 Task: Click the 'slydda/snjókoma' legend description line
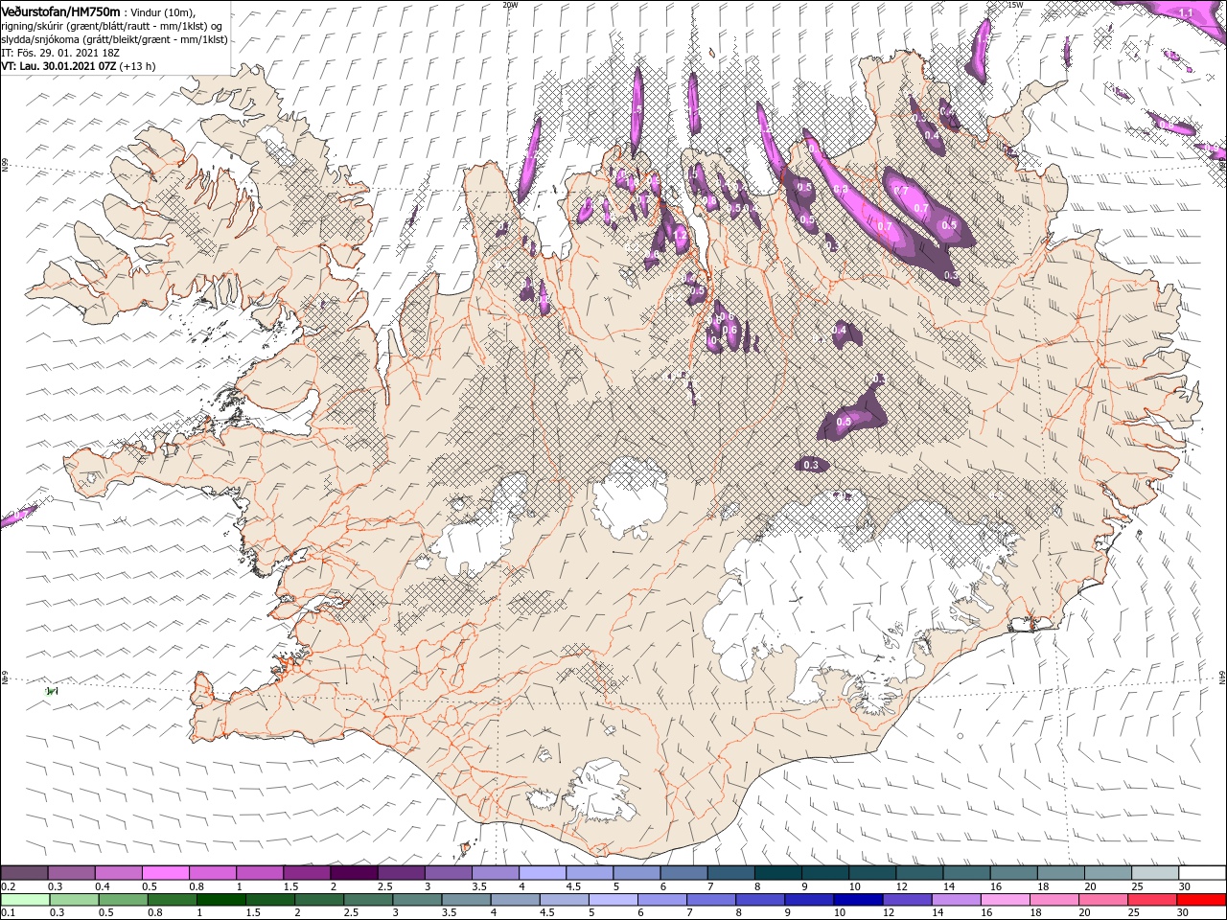(x=114, y=39)
